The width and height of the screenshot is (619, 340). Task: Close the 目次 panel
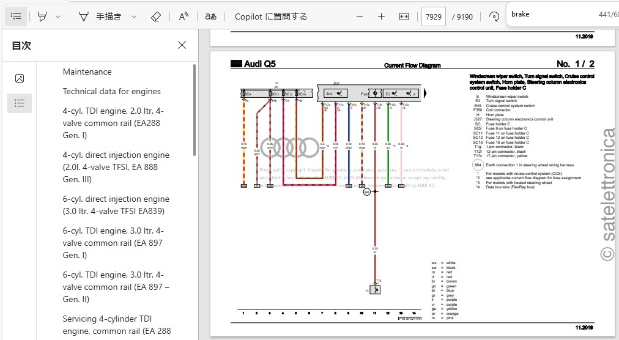coord(182,45)
